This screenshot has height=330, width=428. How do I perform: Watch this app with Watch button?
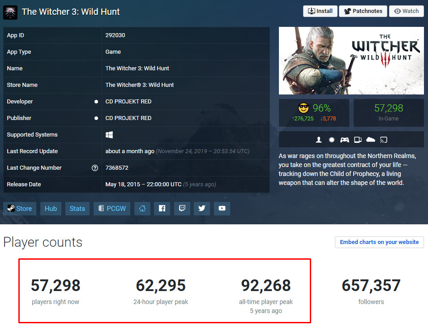click(407, 11)
